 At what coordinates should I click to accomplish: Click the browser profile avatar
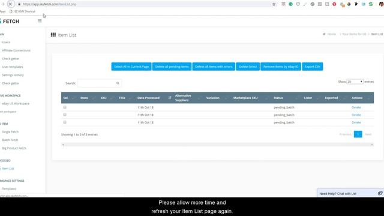point(382,4)
